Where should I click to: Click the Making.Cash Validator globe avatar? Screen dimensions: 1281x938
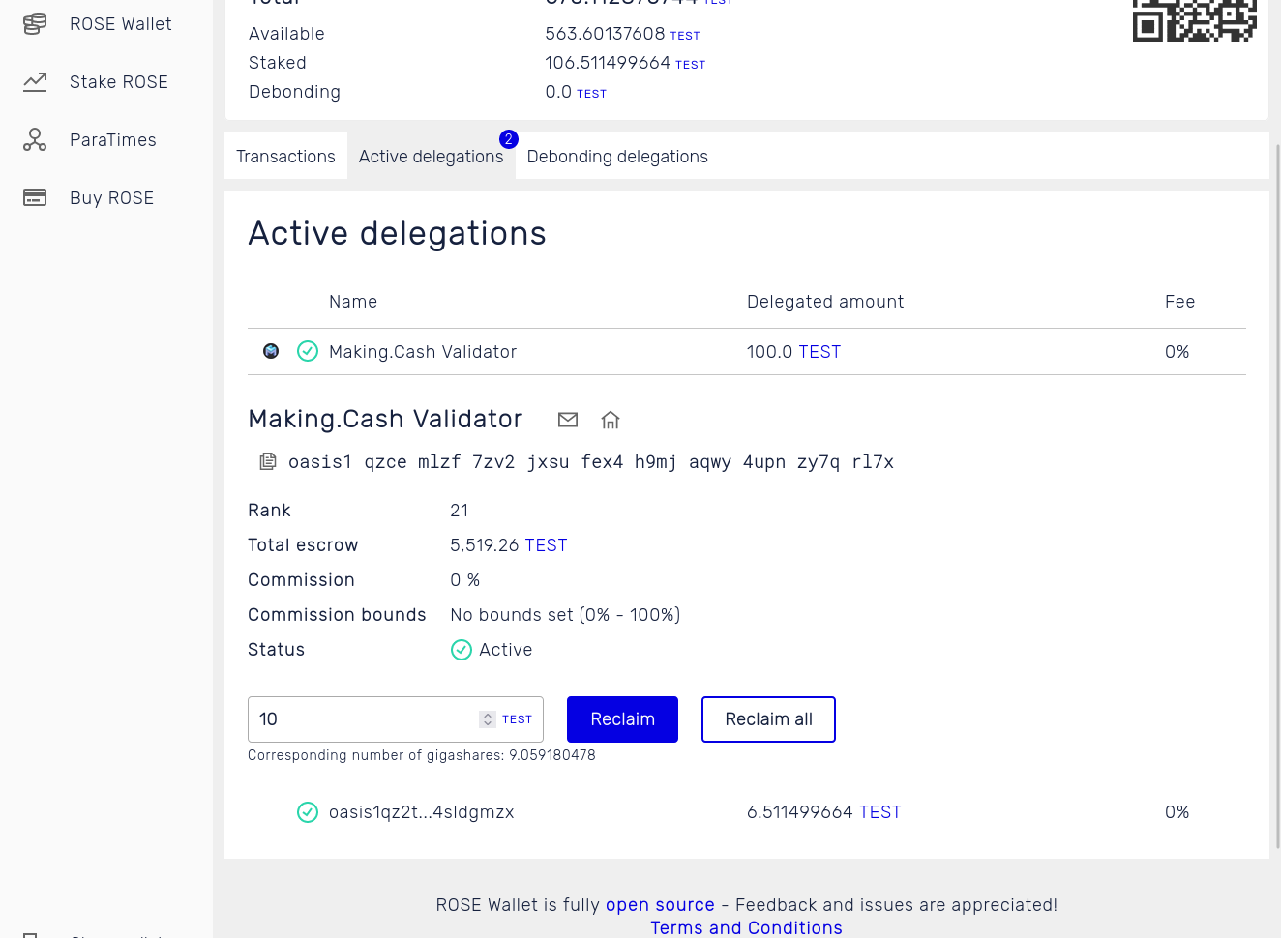click(x=270, y=351)
